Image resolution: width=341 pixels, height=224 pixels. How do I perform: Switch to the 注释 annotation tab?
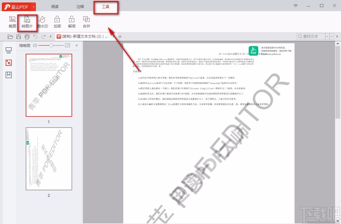(80, 6)
